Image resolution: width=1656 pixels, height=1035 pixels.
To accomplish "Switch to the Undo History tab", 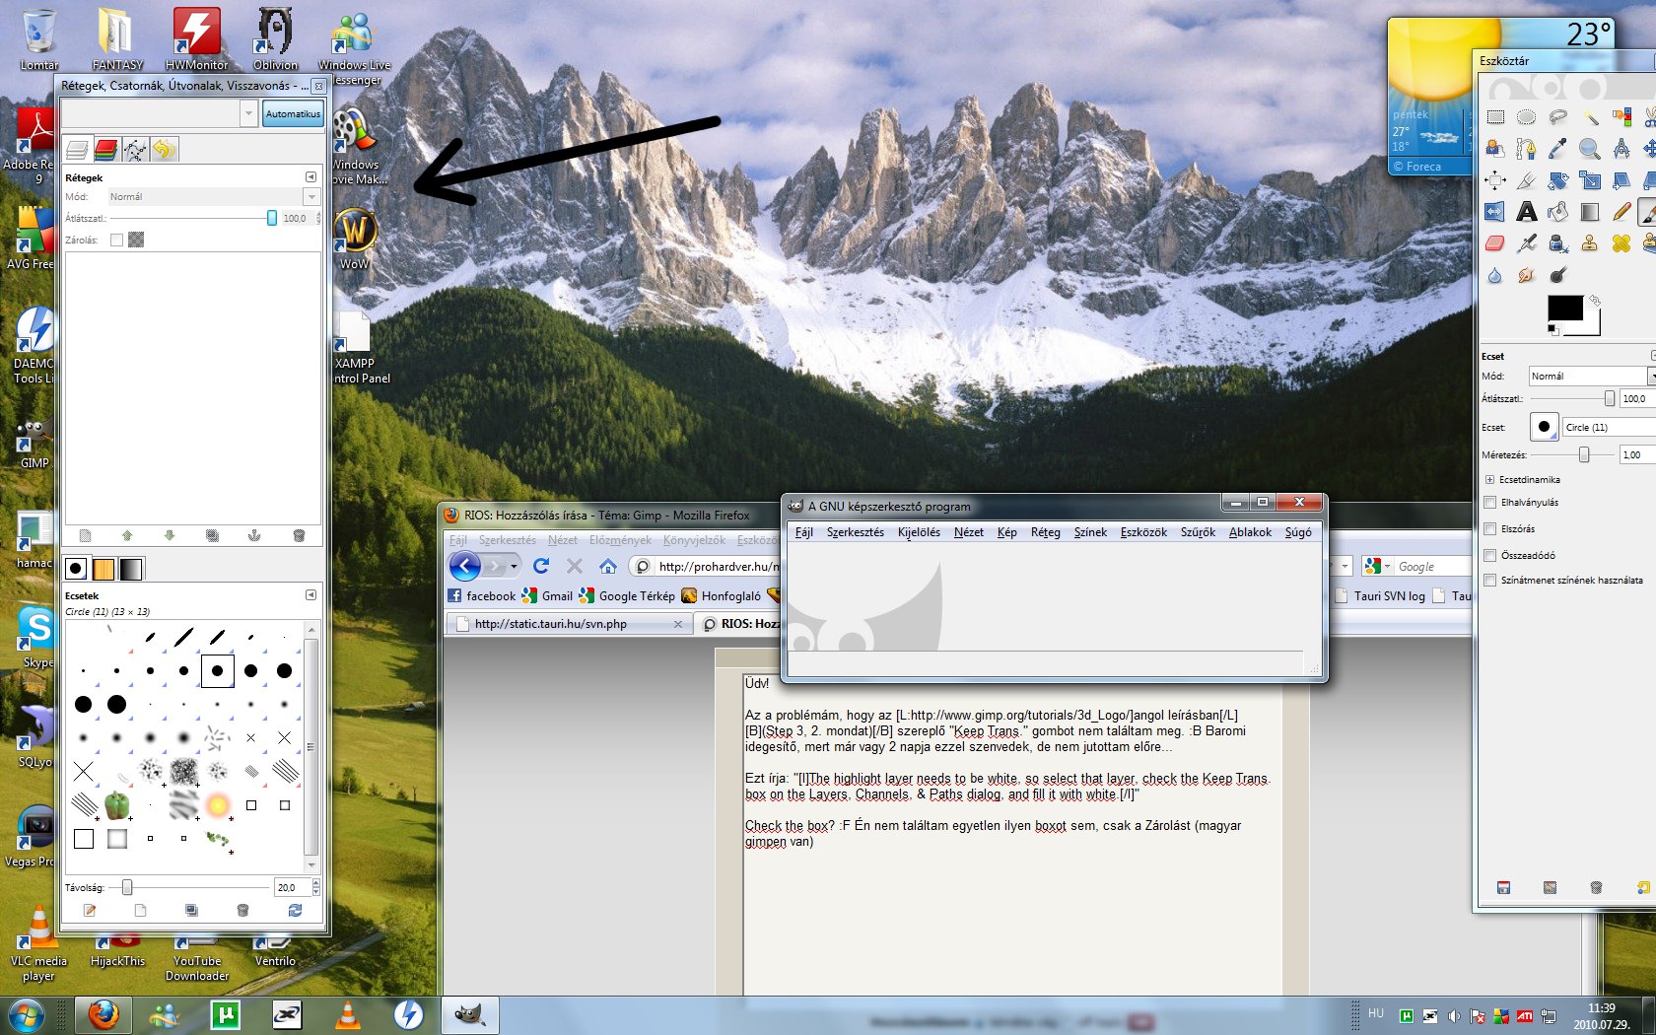I will 165,150.
